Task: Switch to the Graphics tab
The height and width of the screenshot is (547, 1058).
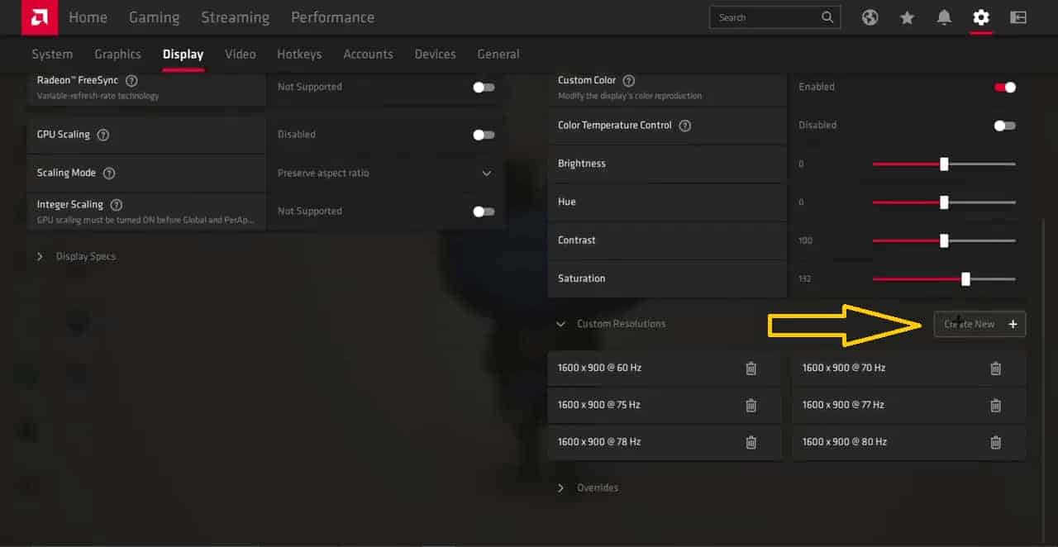Action: 117,54
